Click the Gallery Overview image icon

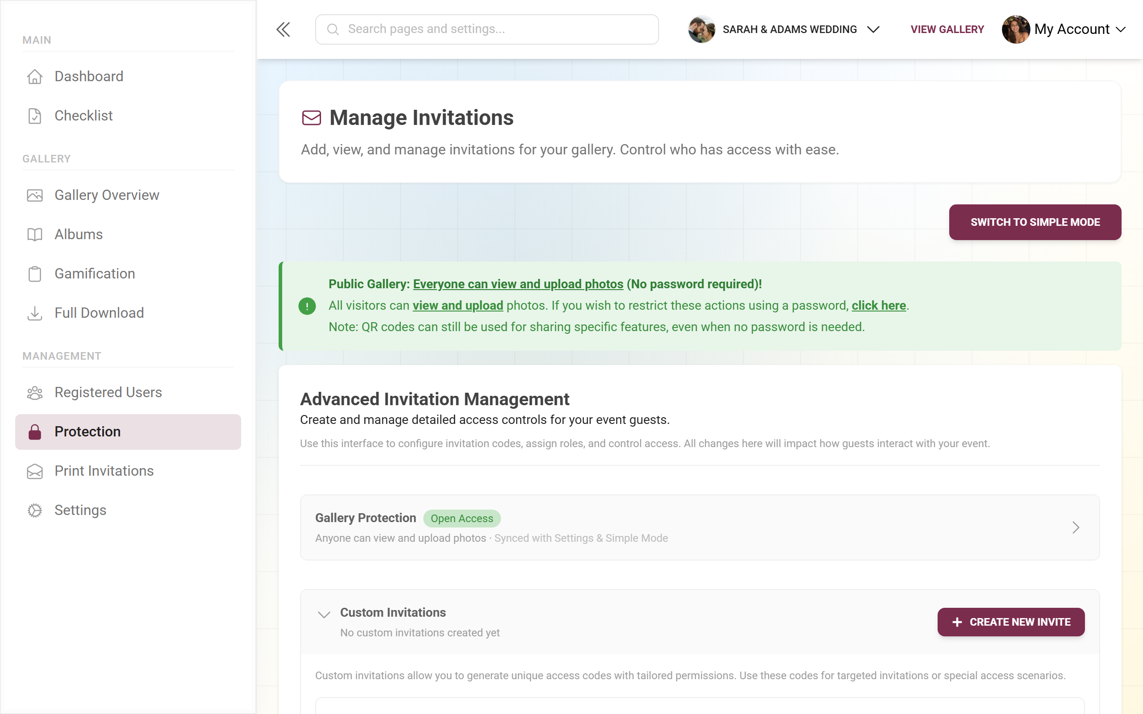[x=34, y=195]
